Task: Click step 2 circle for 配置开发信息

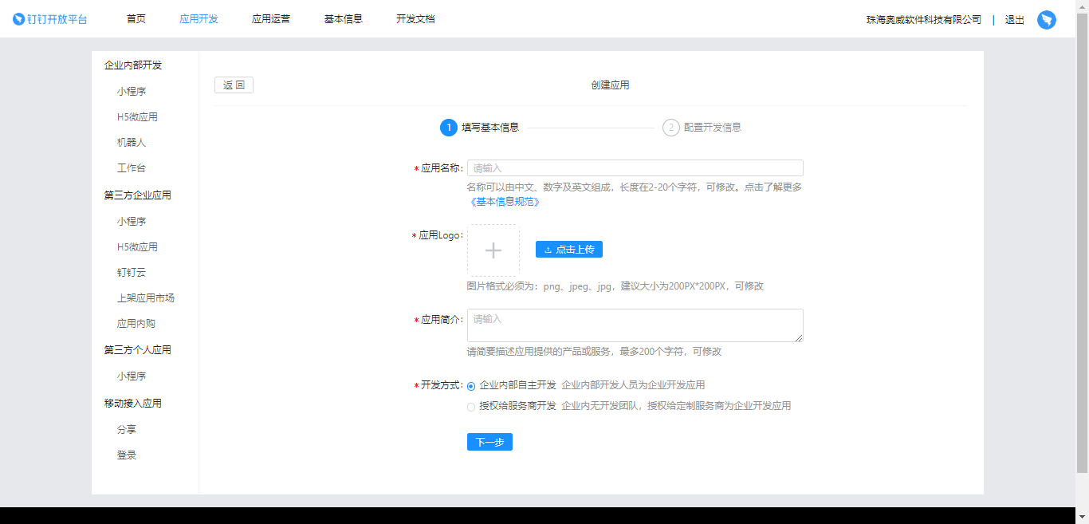Action: click(x=669, y=127)
